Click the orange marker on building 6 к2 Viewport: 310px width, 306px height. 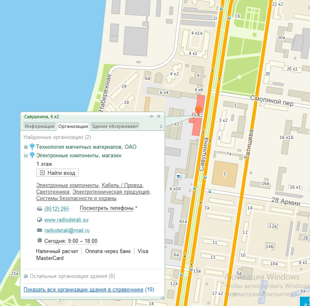coord(198,110)
